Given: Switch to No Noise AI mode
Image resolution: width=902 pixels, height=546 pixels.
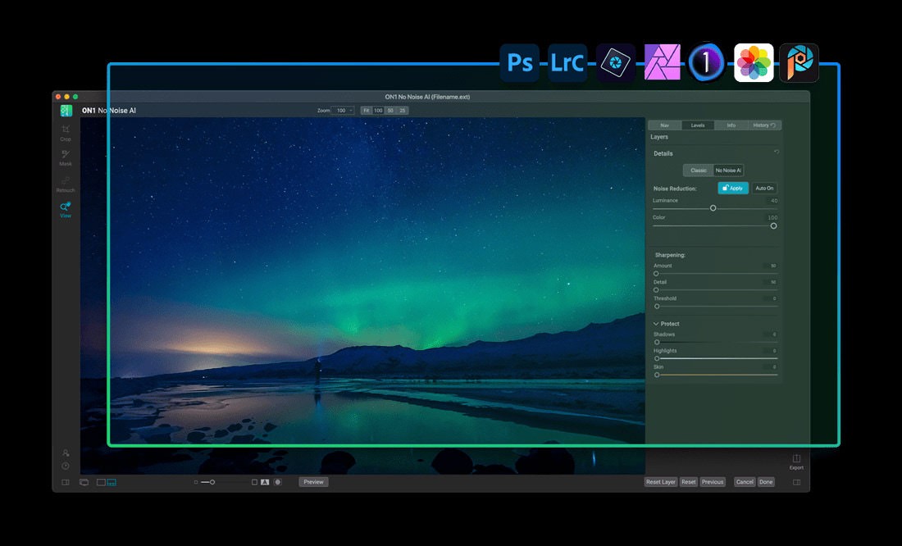Looking at the screenshot, I should (728, 171).
